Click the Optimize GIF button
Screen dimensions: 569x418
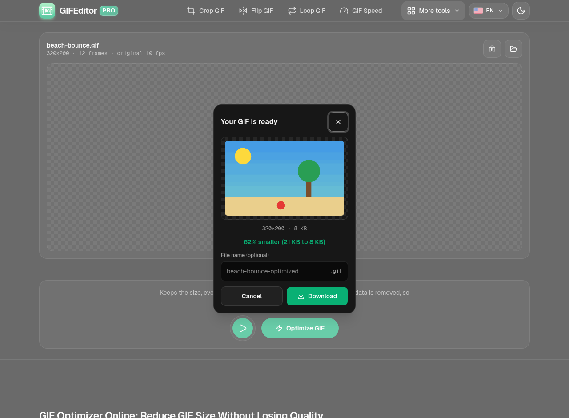300,328
